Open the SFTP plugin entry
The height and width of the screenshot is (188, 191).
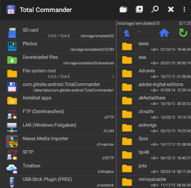[x=58, y=155]
